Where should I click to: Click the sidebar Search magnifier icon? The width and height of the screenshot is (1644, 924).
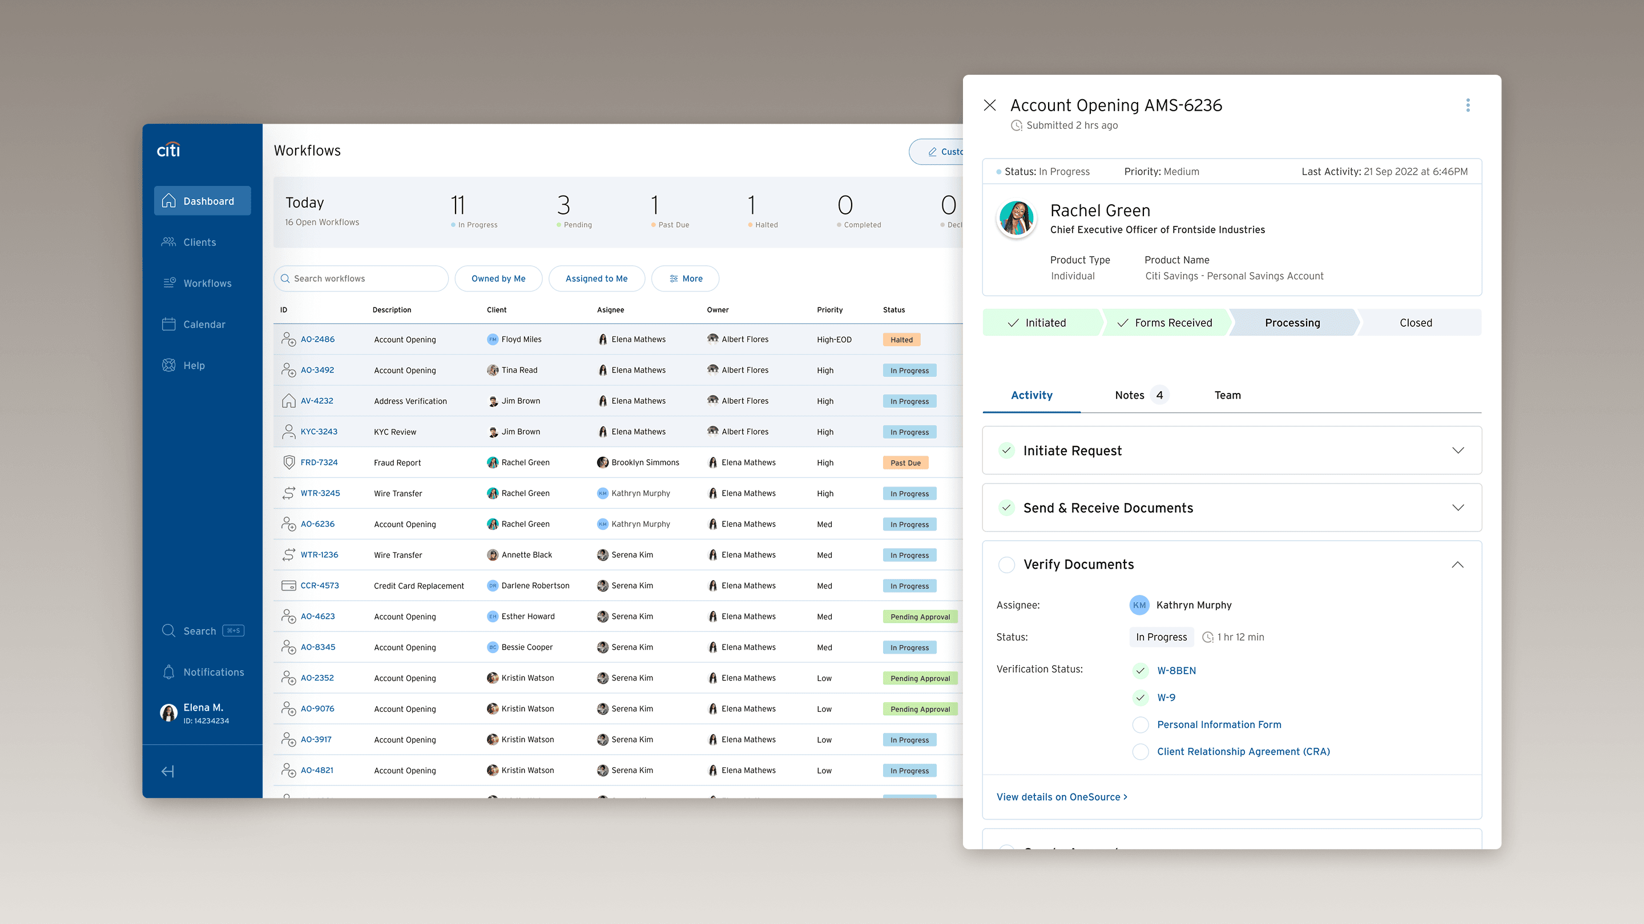click(168, 631)
